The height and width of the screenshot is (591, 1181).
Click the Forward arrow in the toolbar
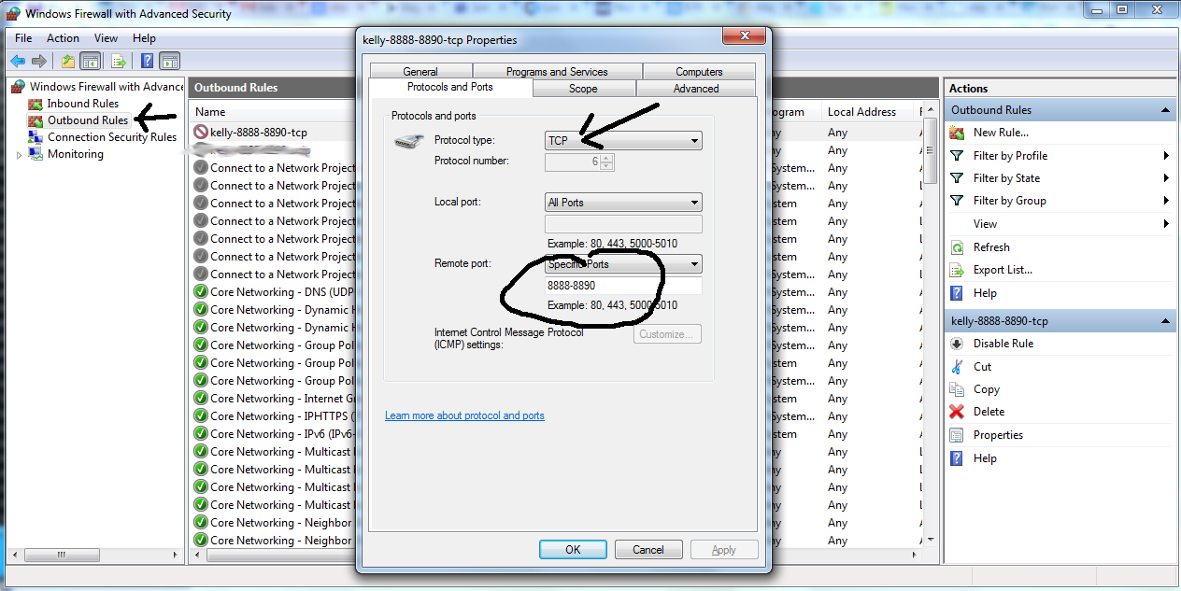click(x=38, y=62)
